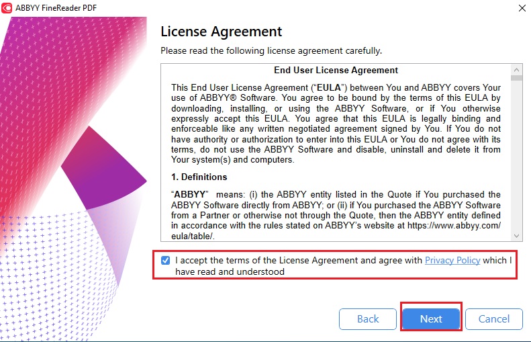Image resolution: width=531 pixels, height=342 pixels.
Task: Click the scroll down arrow of license text
Action: click(x=516, y=236)
